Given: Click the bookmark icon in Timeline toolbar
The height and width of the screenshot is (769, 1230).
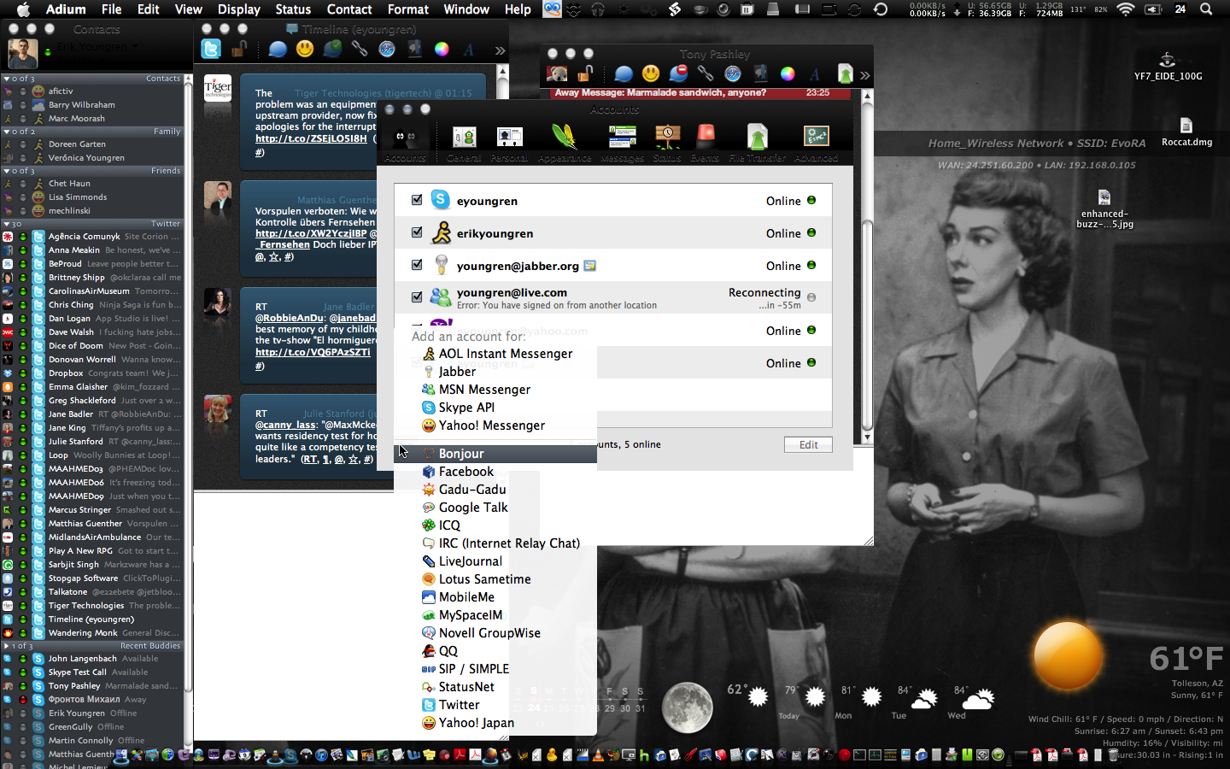Looking at the screenshot, I should (x=414, y=49).
